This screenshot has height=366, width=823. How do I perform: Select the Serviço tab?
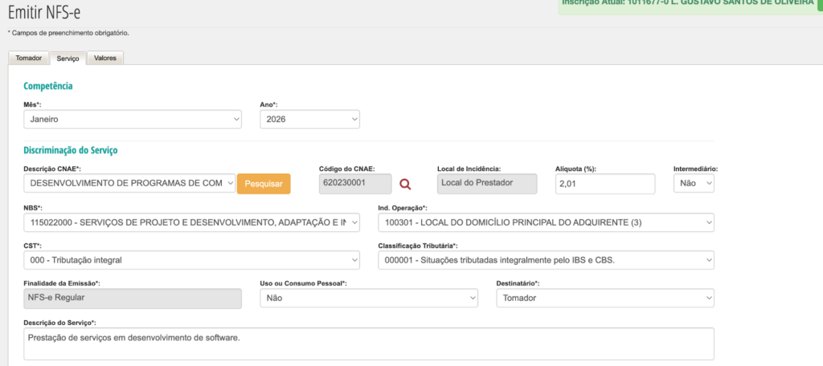coord(68,59)
